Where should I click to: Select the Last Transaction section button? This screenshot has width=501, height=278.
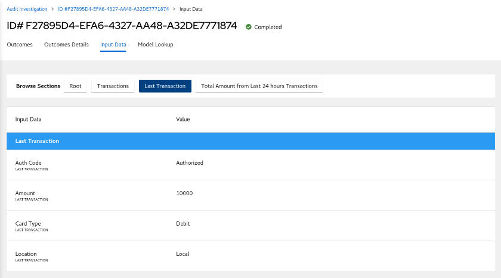[165, 86]
